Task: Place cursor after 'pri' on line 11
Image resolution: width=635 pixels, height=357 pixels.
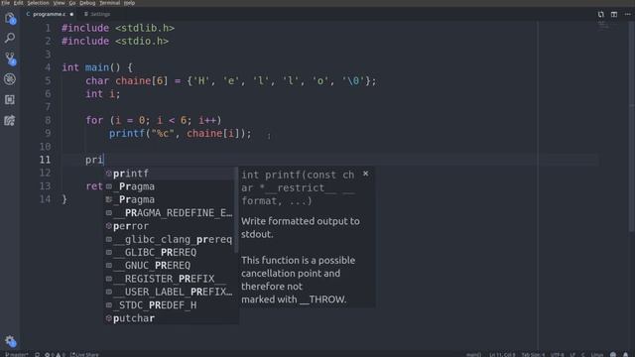Action: click(103, 160)
